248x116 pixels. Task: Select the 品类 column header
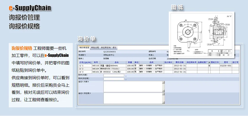click(151, 62)
